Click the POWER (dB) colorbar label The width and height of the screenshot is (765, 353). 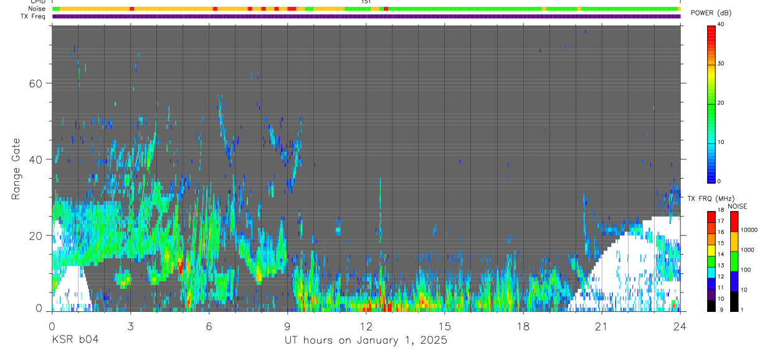pos(711,13)
